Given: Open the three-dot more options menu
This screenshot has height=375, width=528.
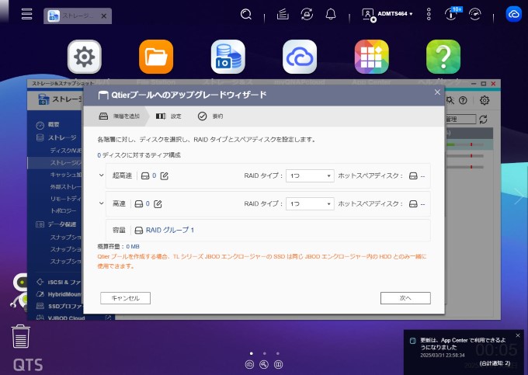Looking at the screenshot, I should [x=429, y=14].
